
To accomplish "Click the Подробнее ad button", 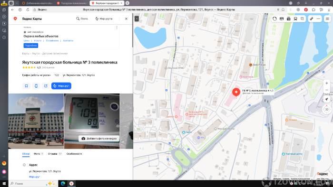I will [x=31, y=46].
